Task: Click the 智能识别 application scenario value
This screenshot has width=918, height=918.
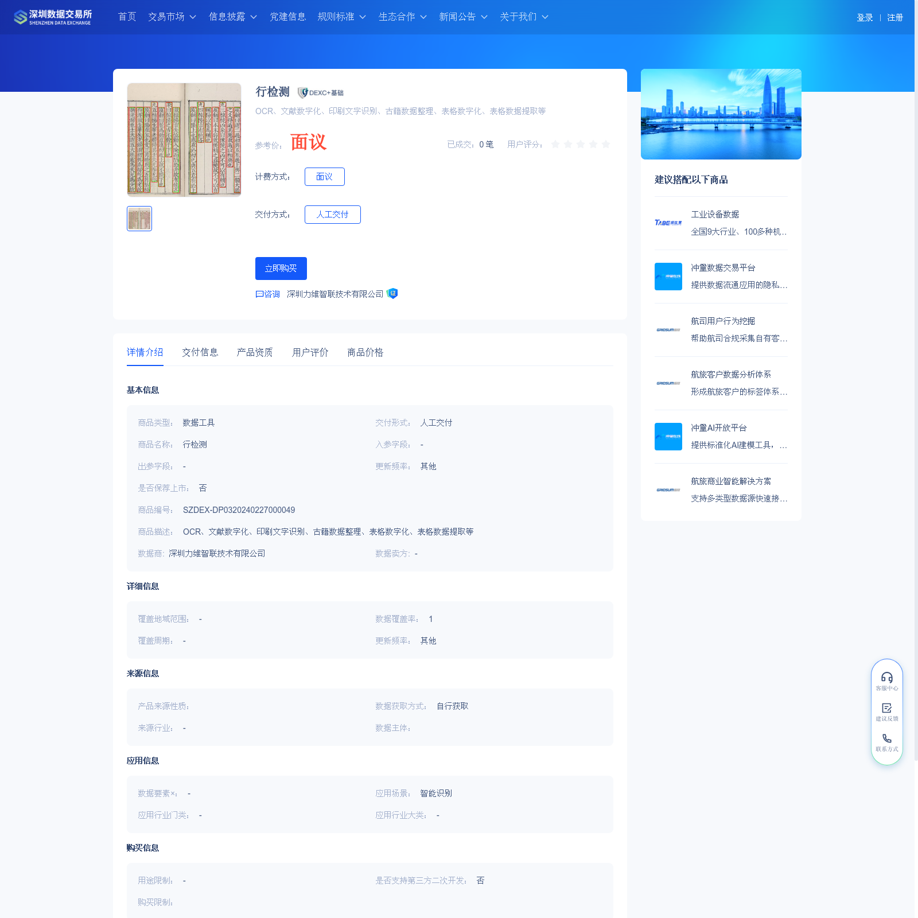Action: [436, 793]
